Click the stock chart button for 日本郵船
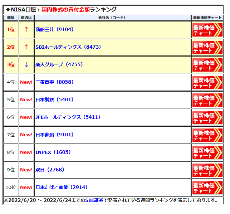Screen dimensions: 230x214 pos(207,135)
